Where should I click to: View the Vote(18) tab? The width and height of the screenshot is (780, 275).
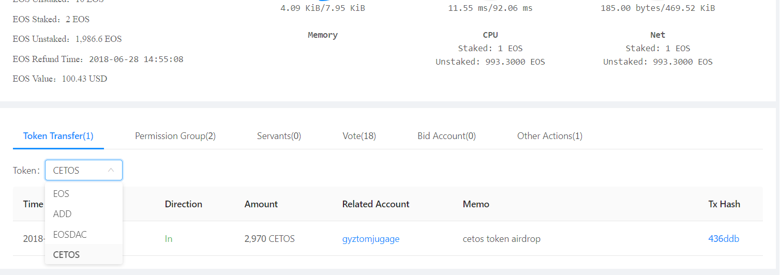click(359, 136)
